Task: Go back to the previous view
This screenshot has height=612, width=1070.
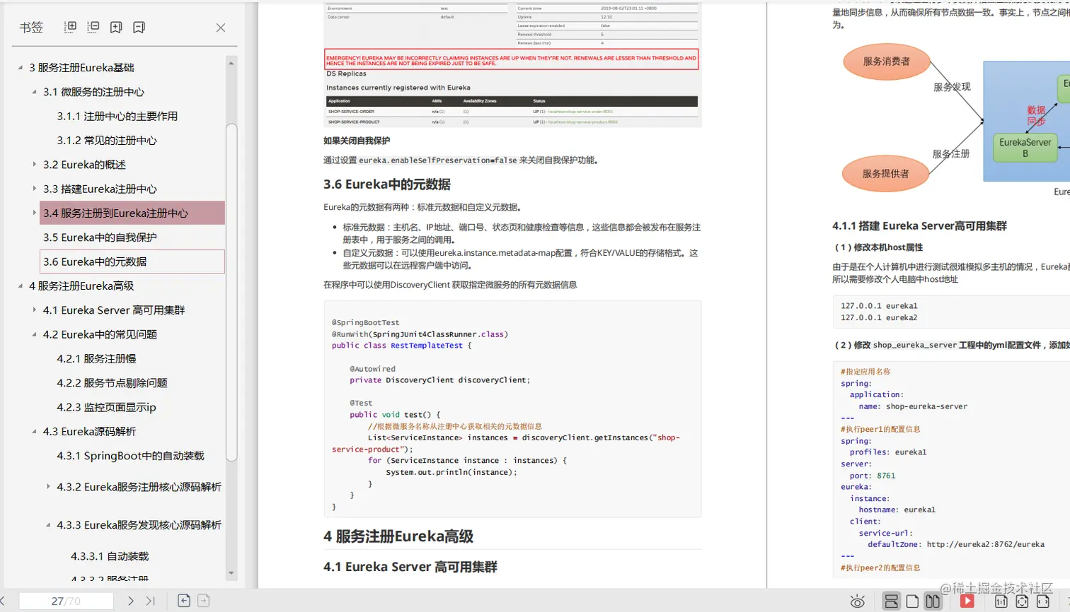Action: (184, 601)
